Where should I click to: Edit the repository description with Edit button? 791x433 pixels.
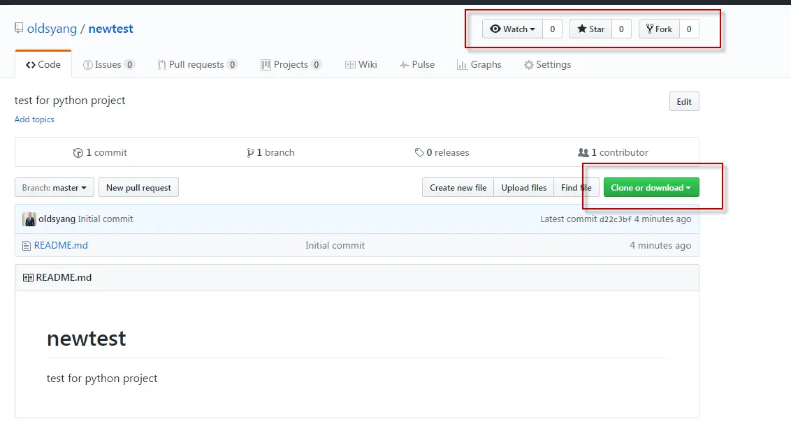point(684,101)
